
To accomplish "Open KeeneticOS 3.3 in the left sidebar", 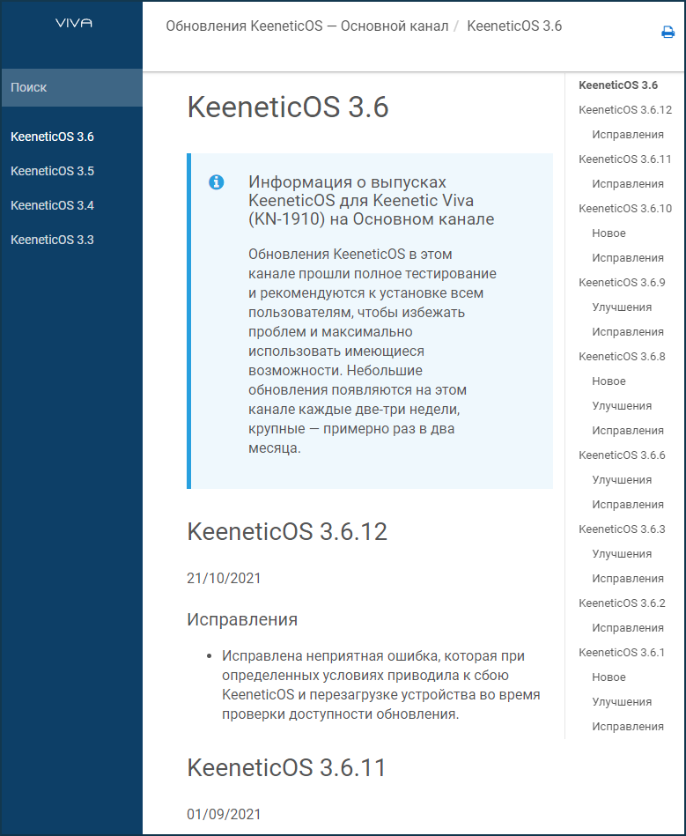I will 52,240.
